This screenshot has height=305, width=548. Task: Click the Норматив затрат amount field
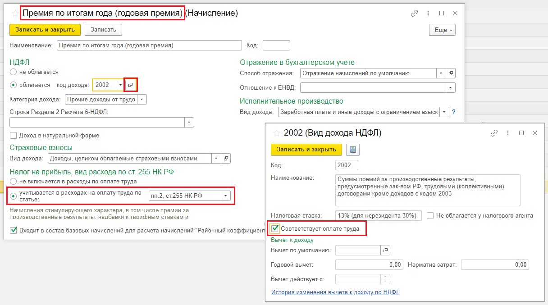pos(495,264)
